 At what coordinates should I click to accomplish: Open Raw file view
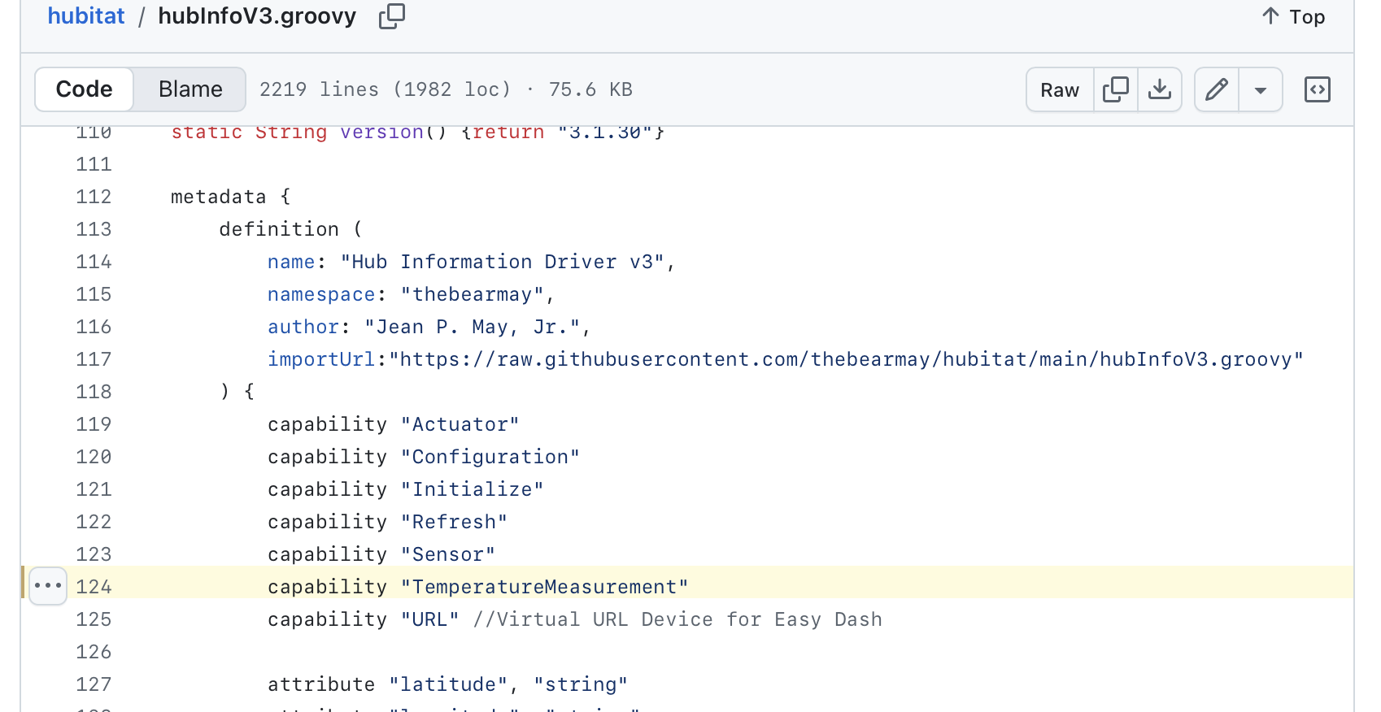1060,89
